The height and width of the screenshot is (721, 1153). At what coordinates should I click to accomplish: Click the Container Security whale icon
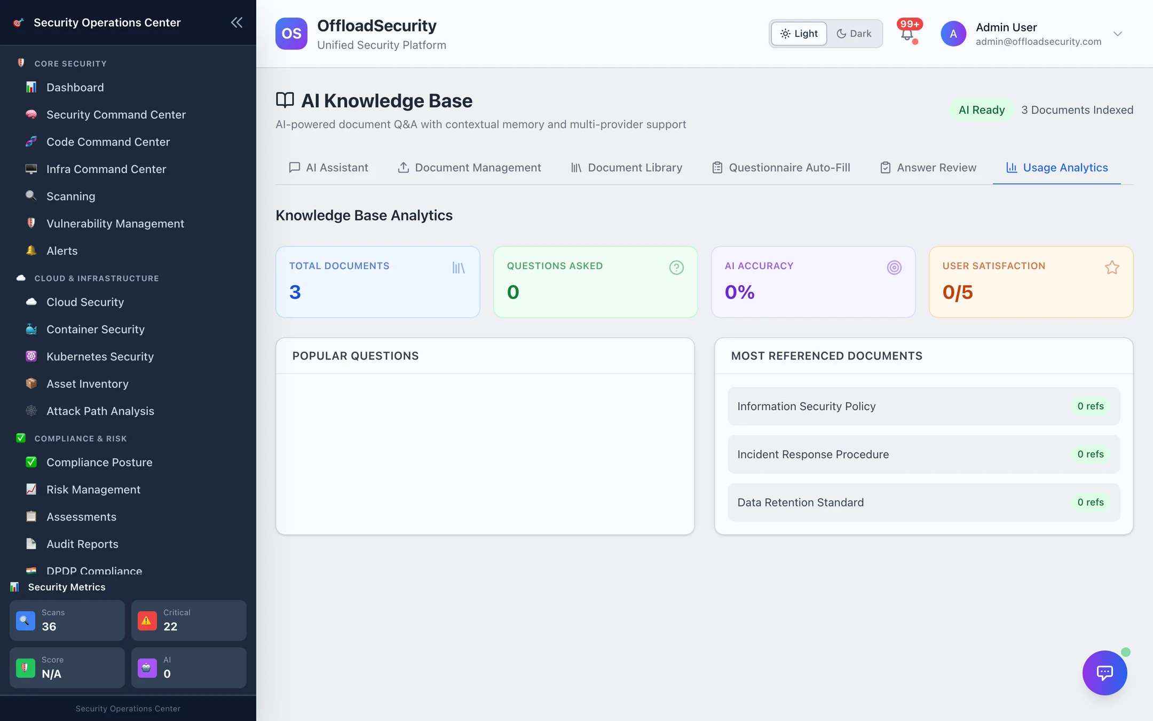click(31, 329)
